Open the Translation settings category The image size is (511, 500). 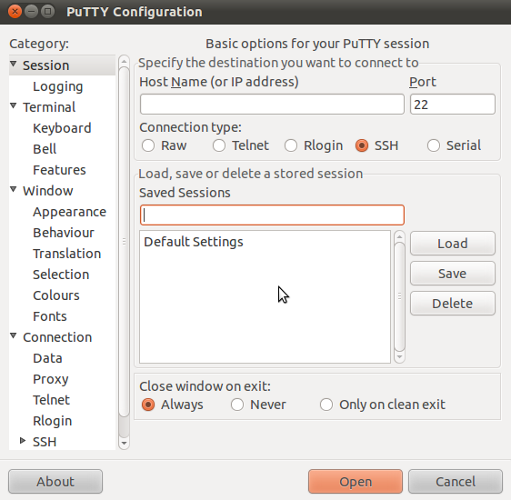coord(66,254)
